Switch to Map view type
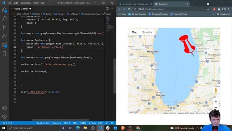Screen dimensions: 232x131 (x=134, y=32)
